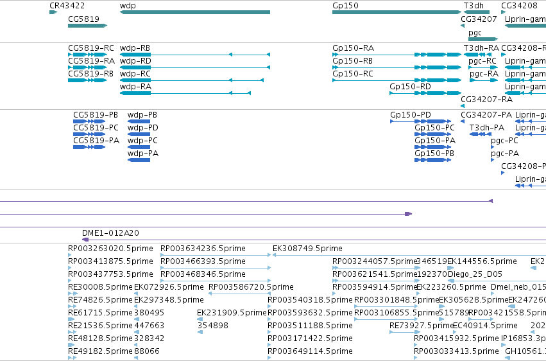Viewport: 546px width, 361px height.
Task: Select the wdp-PA protein feature
Action: 139,161
